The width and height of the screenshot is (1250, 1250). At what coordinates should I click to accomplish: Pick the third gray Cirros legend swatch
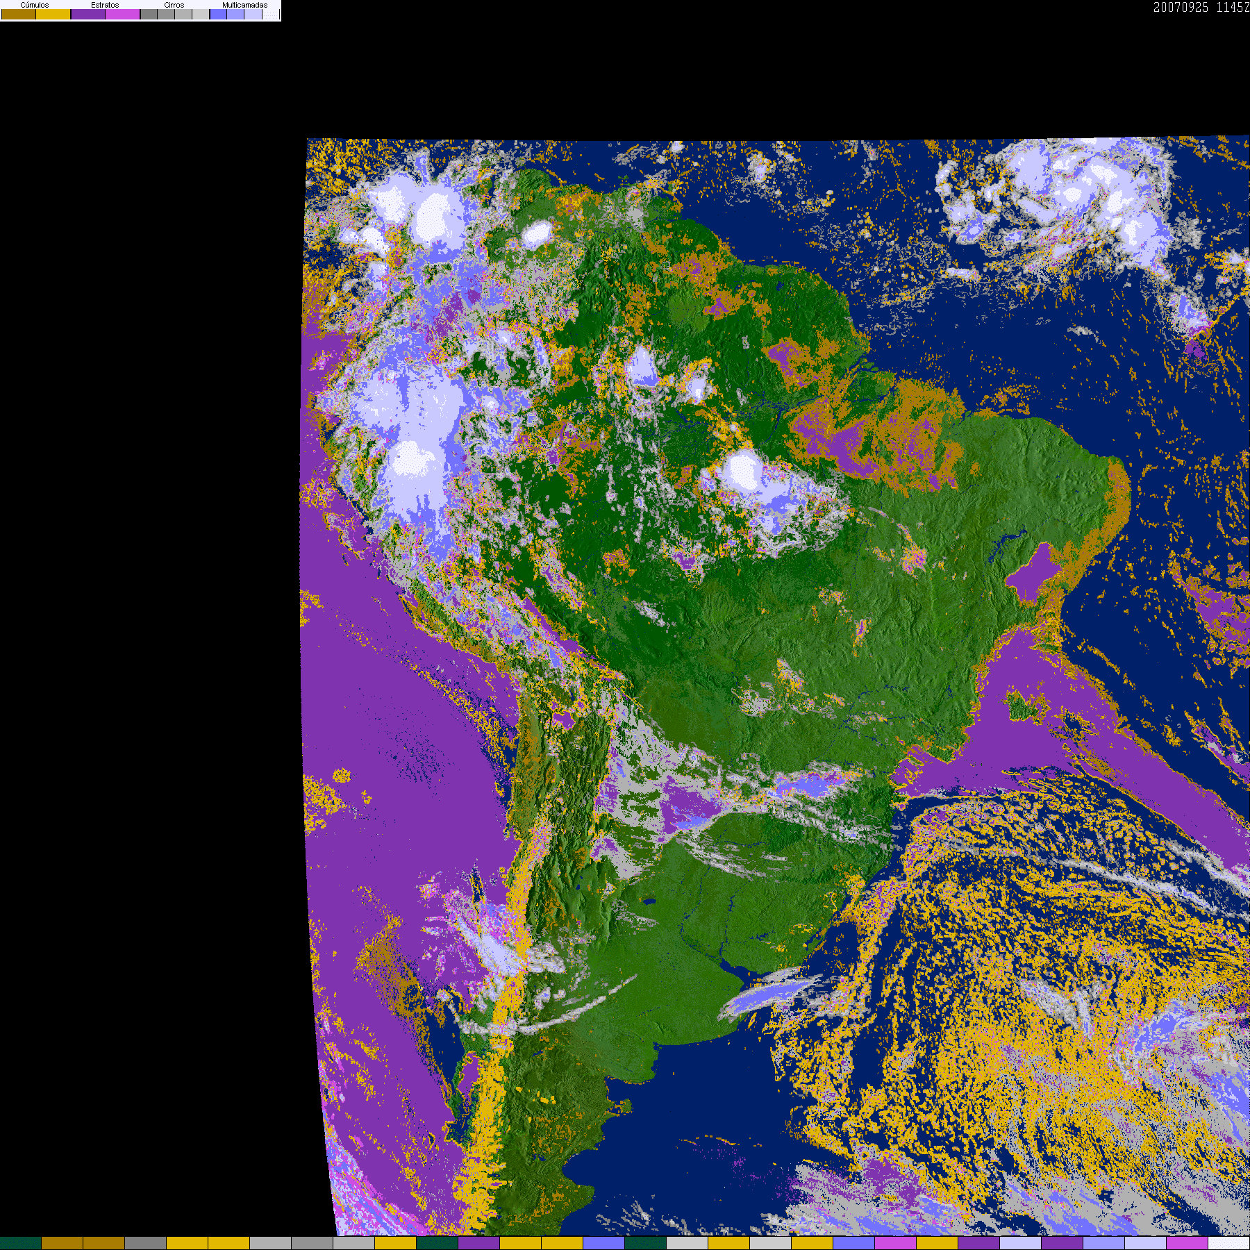(183, 15)
